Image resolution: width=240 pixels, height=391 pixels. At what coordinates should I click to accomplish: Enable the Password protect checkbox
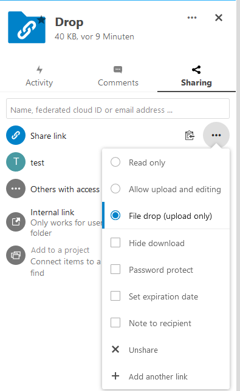(x=115, y=269)
